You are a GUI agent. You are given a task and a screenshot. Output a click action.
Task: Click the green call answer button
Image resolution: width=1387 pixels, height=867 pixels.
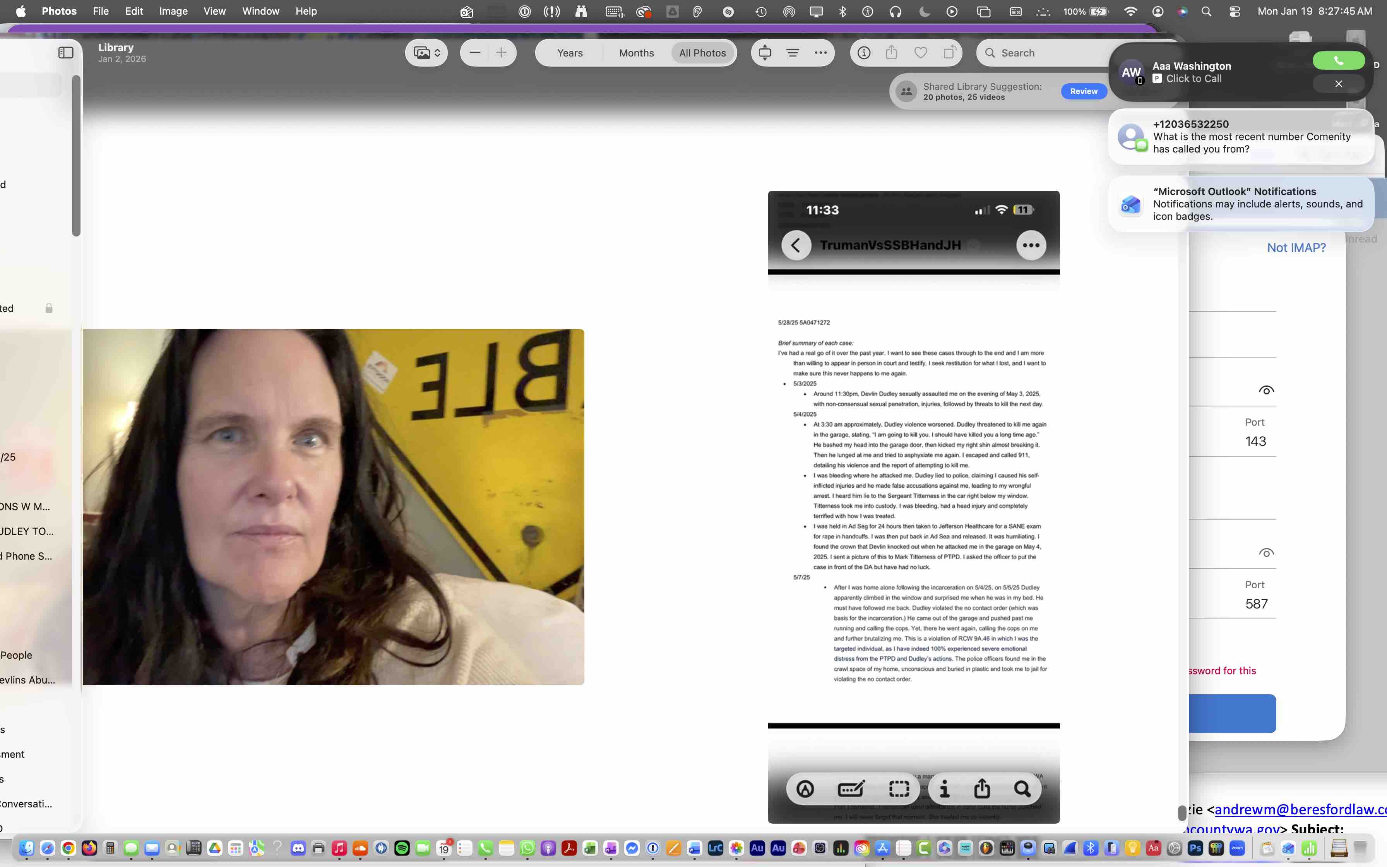[x=1338, y=60]
